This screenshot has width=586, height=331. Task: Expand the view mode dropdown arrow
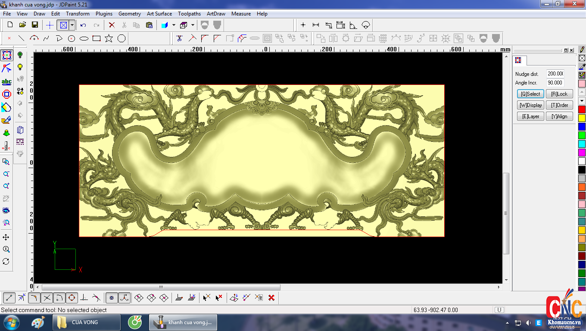72,25
